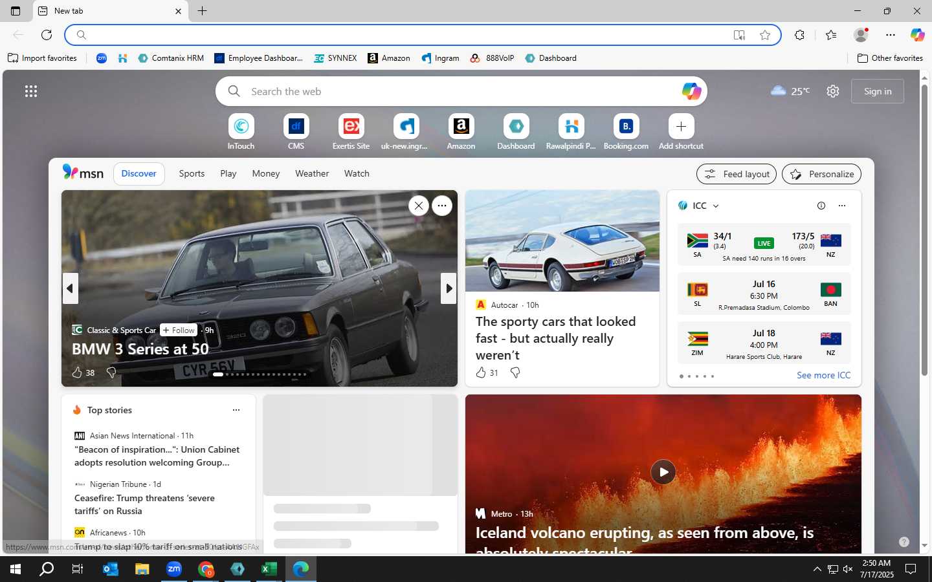Viewport: 932px width, 582px height.
Task: Open the ICC card info icon
Action: 821,206
